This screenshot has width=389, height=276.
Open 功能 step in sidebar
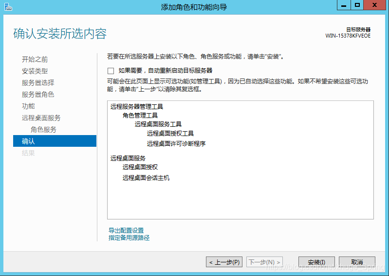click(28, 106)
